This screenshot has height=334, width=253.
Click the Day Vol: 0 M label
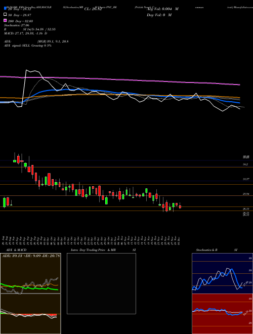pos(159,15)
